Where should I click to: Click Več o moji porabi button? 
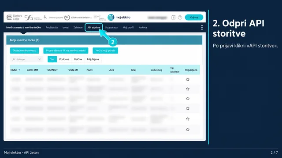coord(105,50)
